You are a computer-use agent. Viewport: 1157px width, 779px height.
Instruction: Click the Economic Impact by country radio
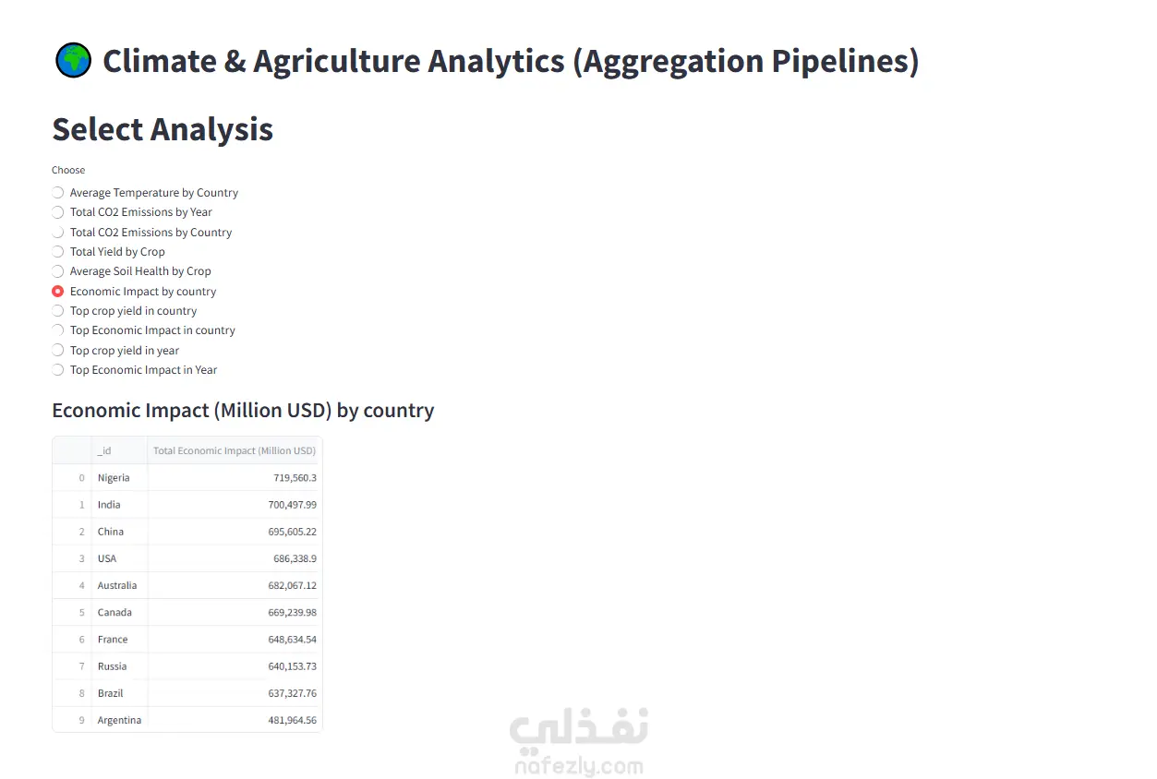click(x=58, y=292)
